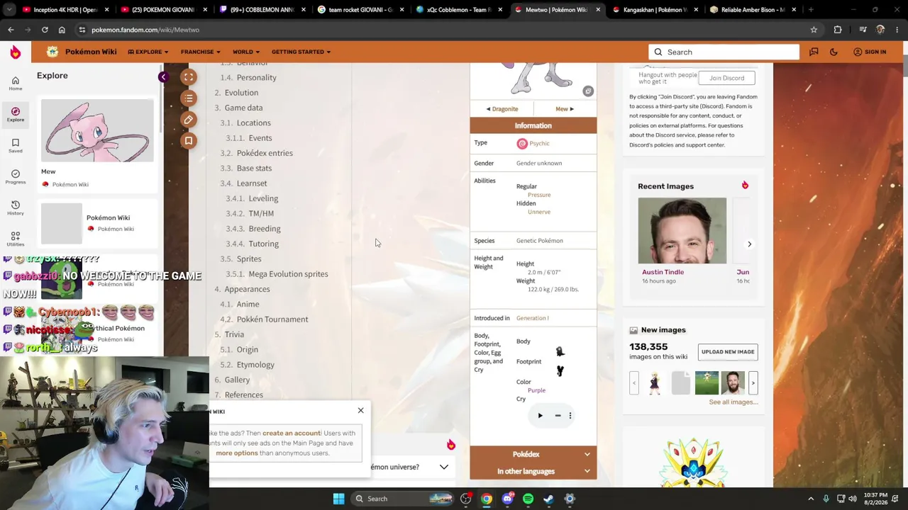Image resolution: width=908 pixels, height=510 pixels.
Task: Open the Windows Start menu
Action: 338,499
